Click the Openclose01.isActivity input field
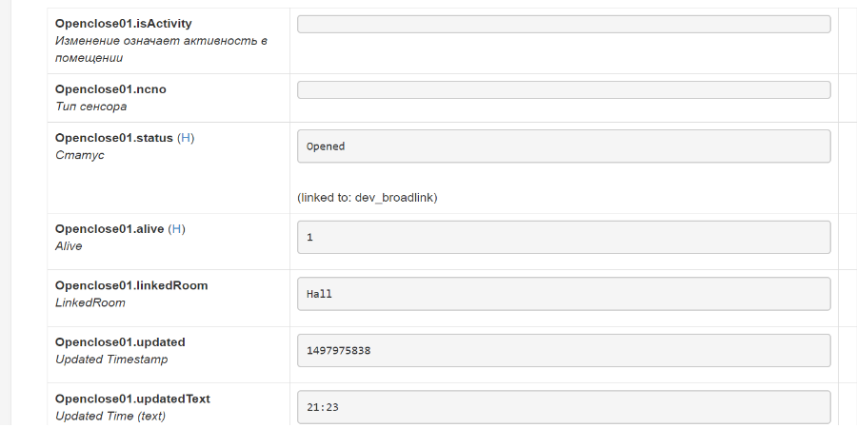This screenshot has width=857, height=428. click(x=564, y=24)
